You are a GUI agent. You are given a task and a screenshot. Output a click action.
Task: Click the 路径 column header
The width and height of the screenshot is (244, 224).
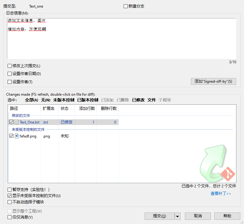pyautogui.click(x=14, y=108)
